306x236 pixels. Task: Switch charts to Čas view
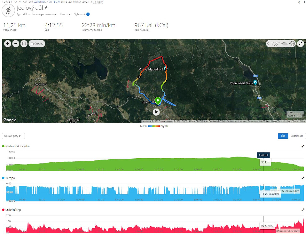point(283,136)
